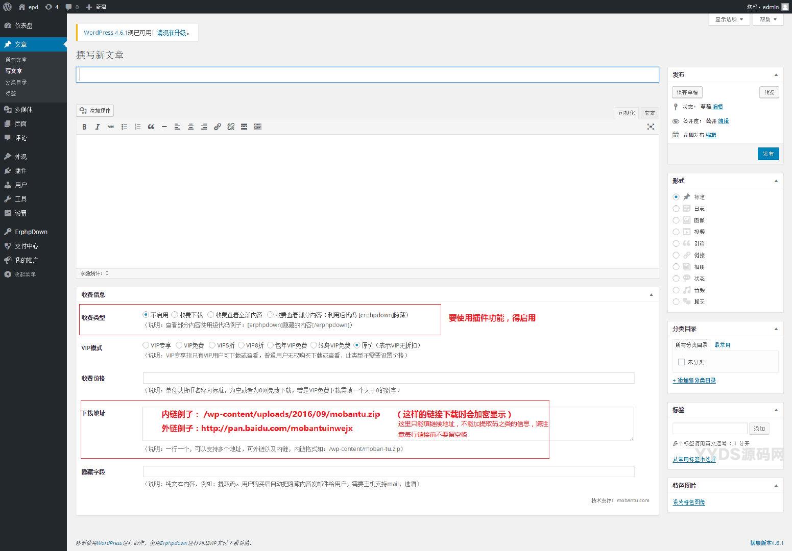Open the 显示选项 dropdown

coord(729,19)
